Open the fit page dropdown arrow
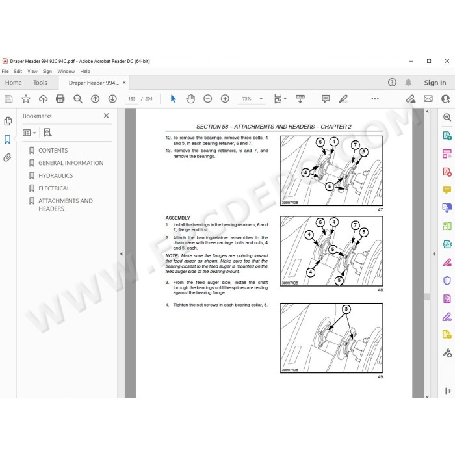The image size is (455, 455). click(x=285, y=99)
